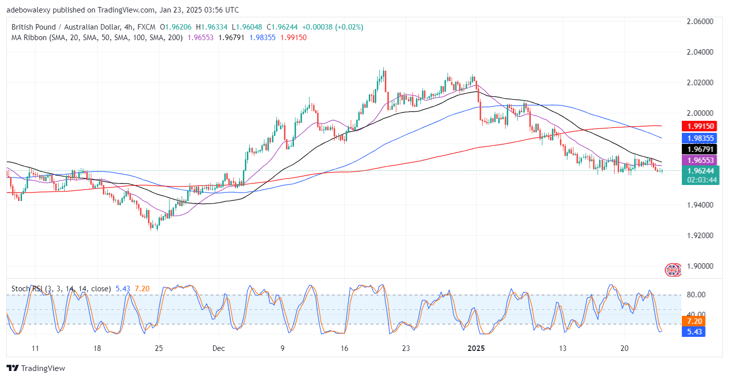Click the '18' date label on the time axis
This screenshot has height=379, width=729.
[97, 348]
